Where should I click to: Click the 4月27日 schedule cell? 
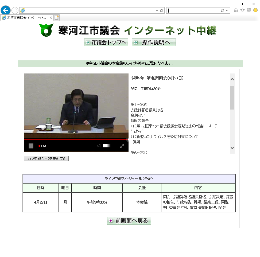(41, 202)
